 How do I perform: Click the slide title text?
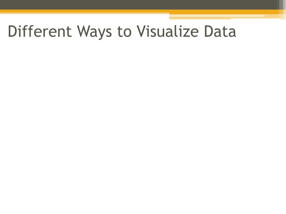(122, 31)
